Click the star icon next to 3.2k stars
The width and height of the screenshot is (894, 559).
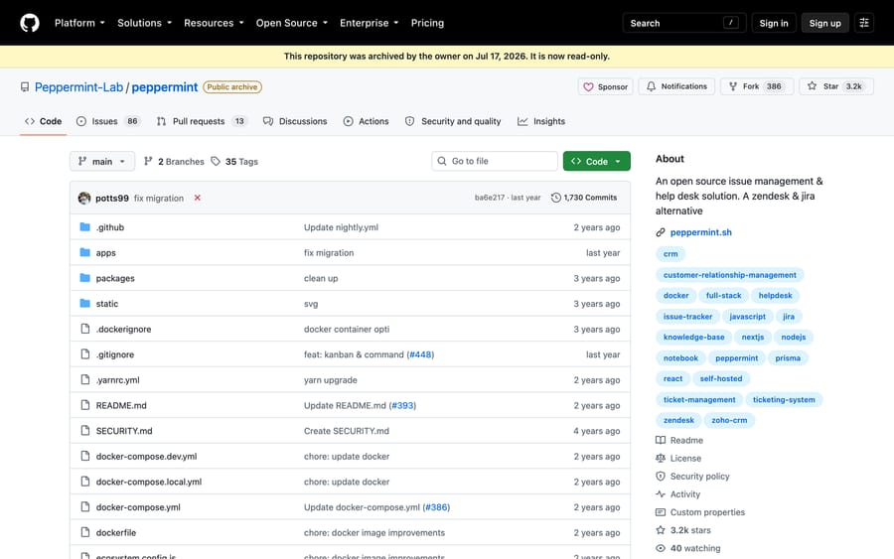(661, 530)
